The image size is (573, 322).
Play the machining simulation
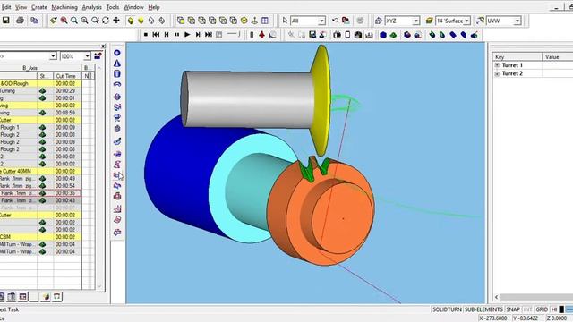187,35
